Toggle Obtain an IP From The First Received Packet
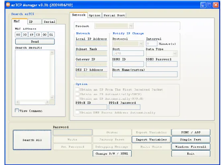Screen dimensions: 222x165 point(77,89)
